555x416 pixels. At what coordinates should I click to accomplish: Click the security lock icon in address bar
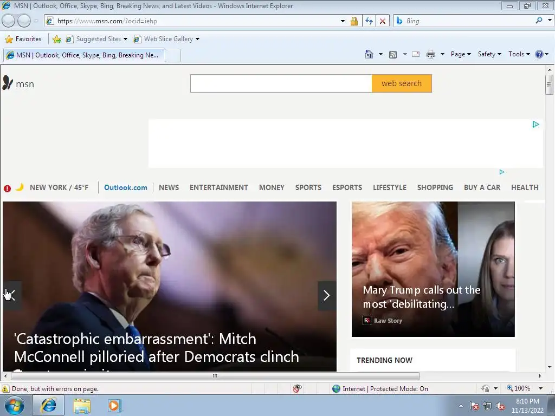pos(354,21)
